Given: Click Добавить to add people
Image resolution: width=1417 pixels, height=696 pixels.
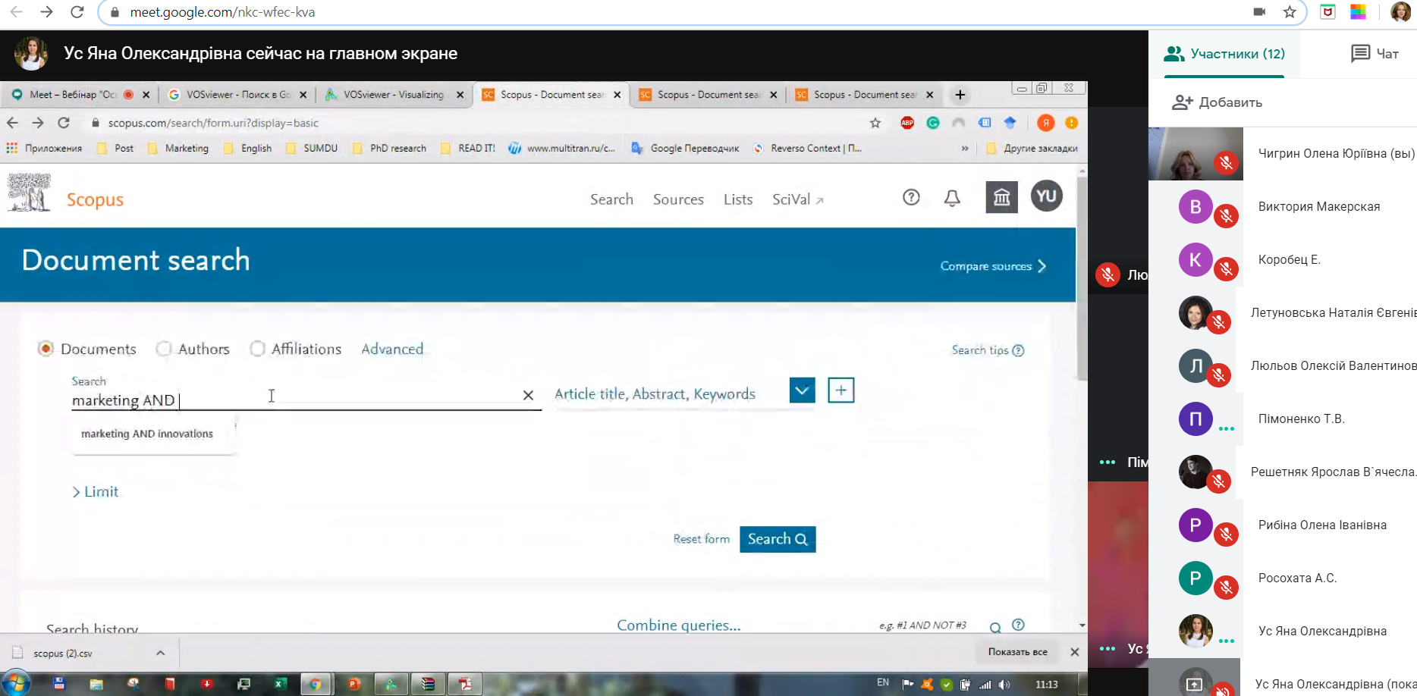Looking at the screenshot, I should tap(1217, 102).
